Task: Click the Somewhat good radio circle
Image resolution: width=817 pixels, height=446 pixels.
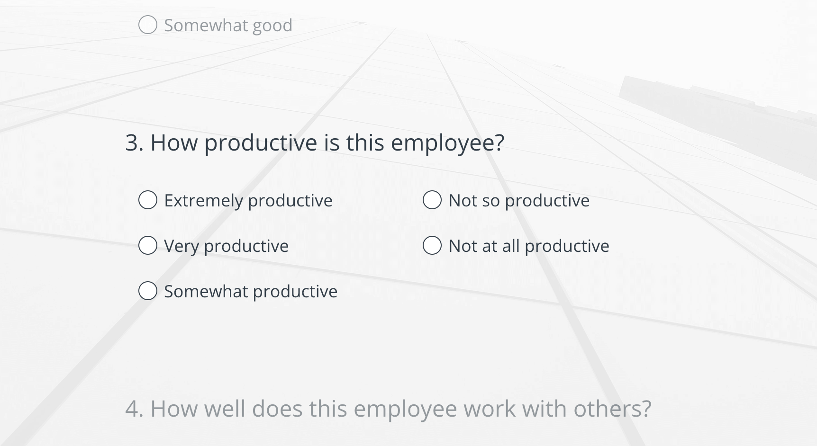Action: [x=147, y=24]
